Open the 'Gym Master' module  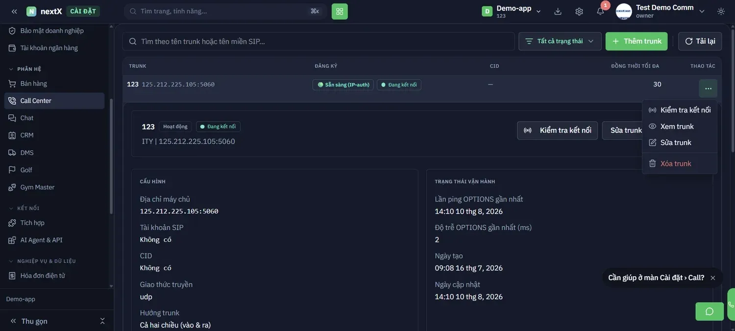click(54, 187)
